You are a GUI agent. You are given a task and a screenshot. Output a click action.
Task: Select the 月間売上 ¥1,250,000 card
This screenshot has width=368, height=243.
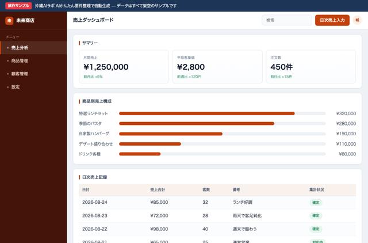(124, 67)
